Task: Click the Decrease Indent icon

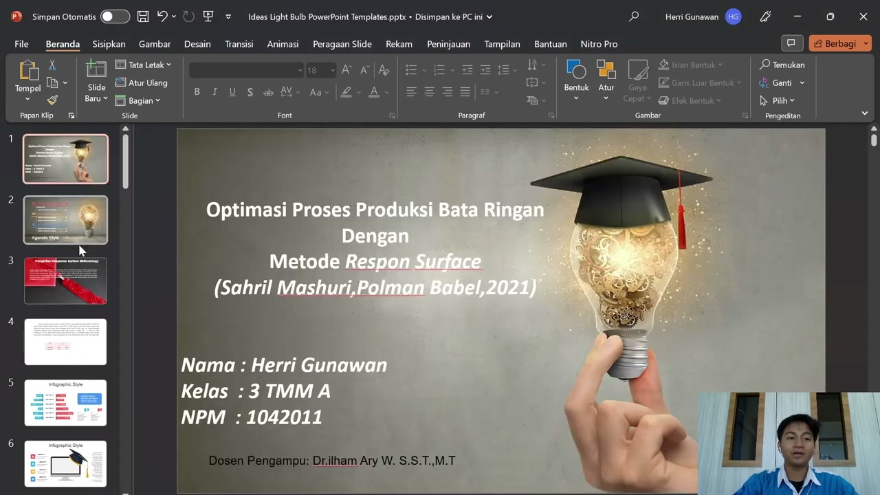Action: 467,70
